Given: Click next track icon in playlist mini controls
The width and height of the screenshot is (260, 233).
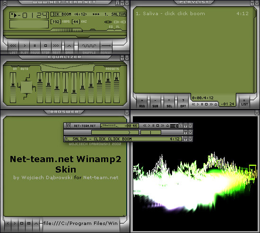Looking at the screenshot, I should (x=211, y=104).
